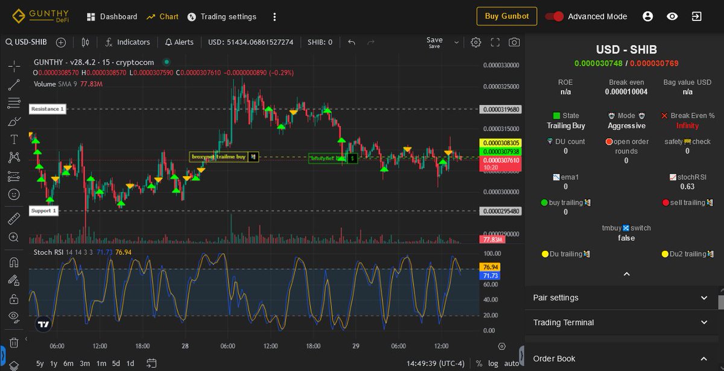This screenshot has width=724, height=371.
Task: Create a new alert with Alerts
Action: pos(179,42)
